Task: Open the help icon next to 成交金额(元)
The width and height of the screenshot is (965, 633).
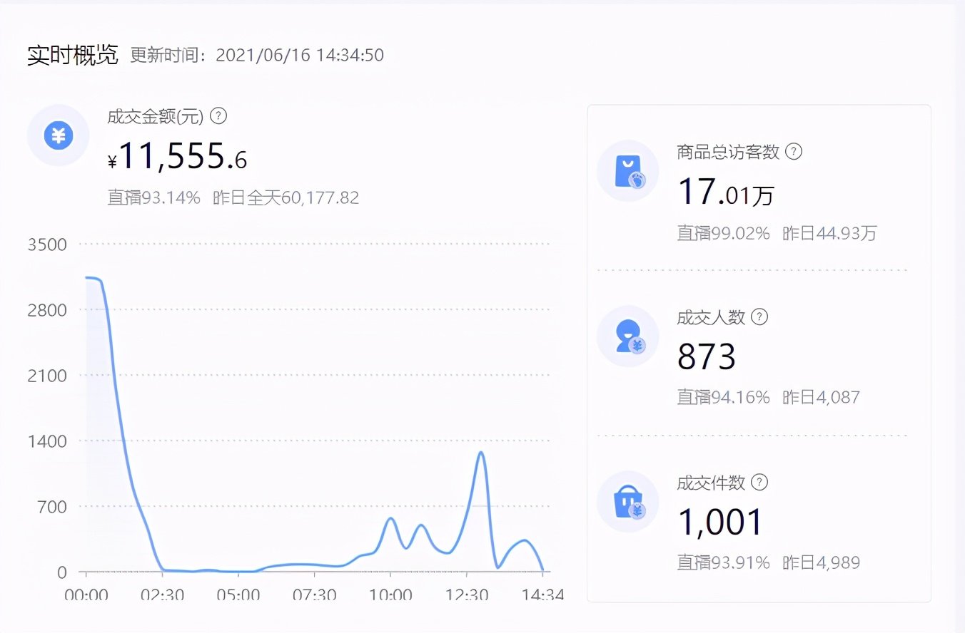Action: (x=218, y=116)
